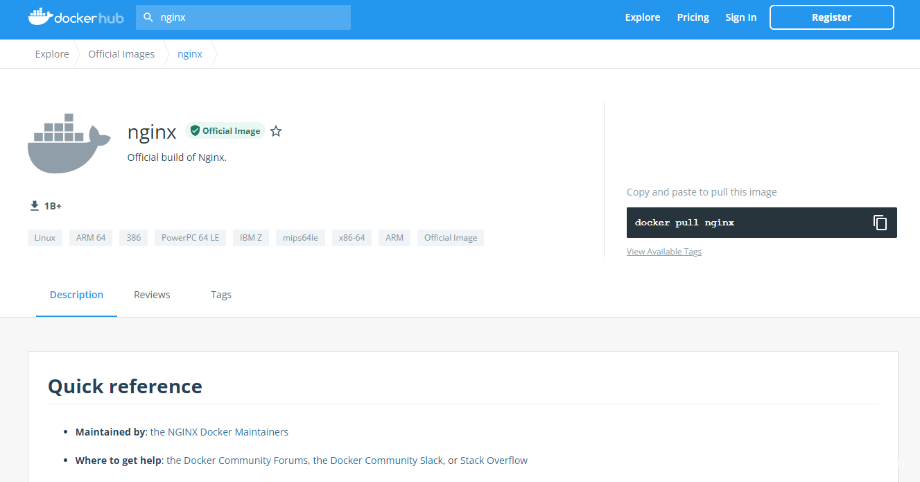Open View Available Tags link
This screenshot has width=920, height=482.
664,252
